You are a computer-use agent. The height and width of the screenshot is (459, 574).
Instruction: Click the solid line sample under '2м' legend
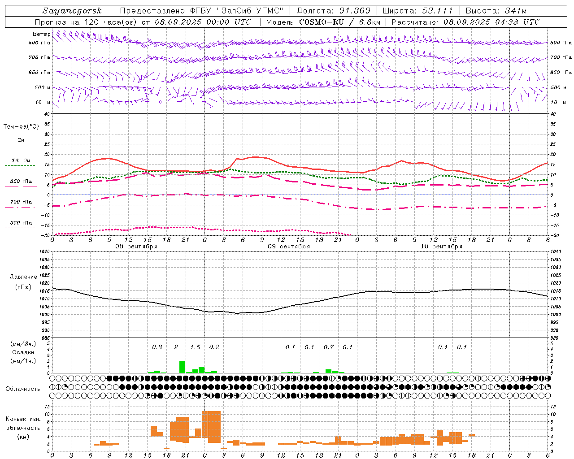(x=21, y=145)
